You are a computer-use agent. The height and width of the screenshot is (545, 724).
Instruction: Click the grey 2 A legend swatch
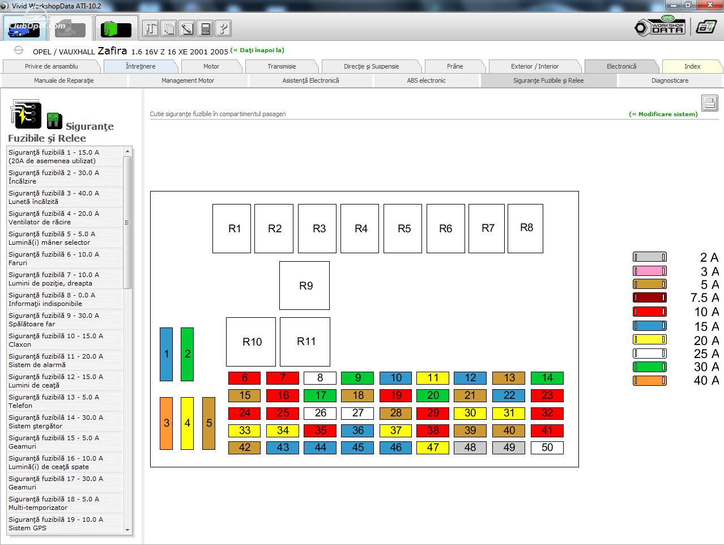pyautogui.click(x=650, y=257)
